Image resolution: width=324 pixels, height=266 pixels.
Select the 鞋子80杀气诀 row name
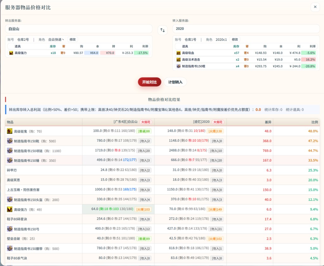(x=17, y=258)
